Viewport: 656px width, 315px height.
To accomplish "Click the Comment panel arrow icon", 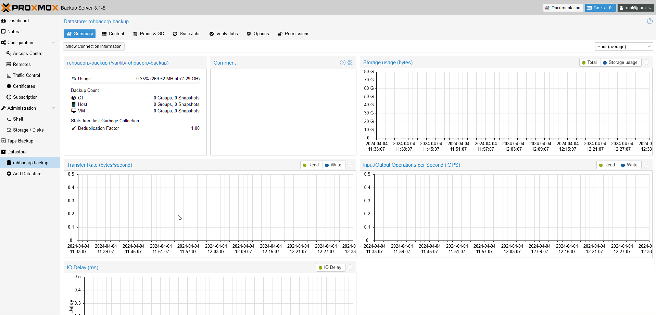I will 342,63.
